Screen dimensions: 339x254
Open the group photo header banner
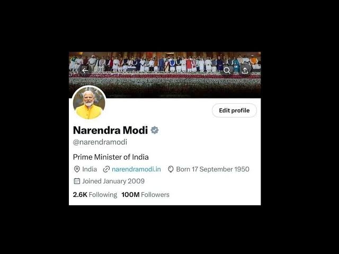point(165,75)
